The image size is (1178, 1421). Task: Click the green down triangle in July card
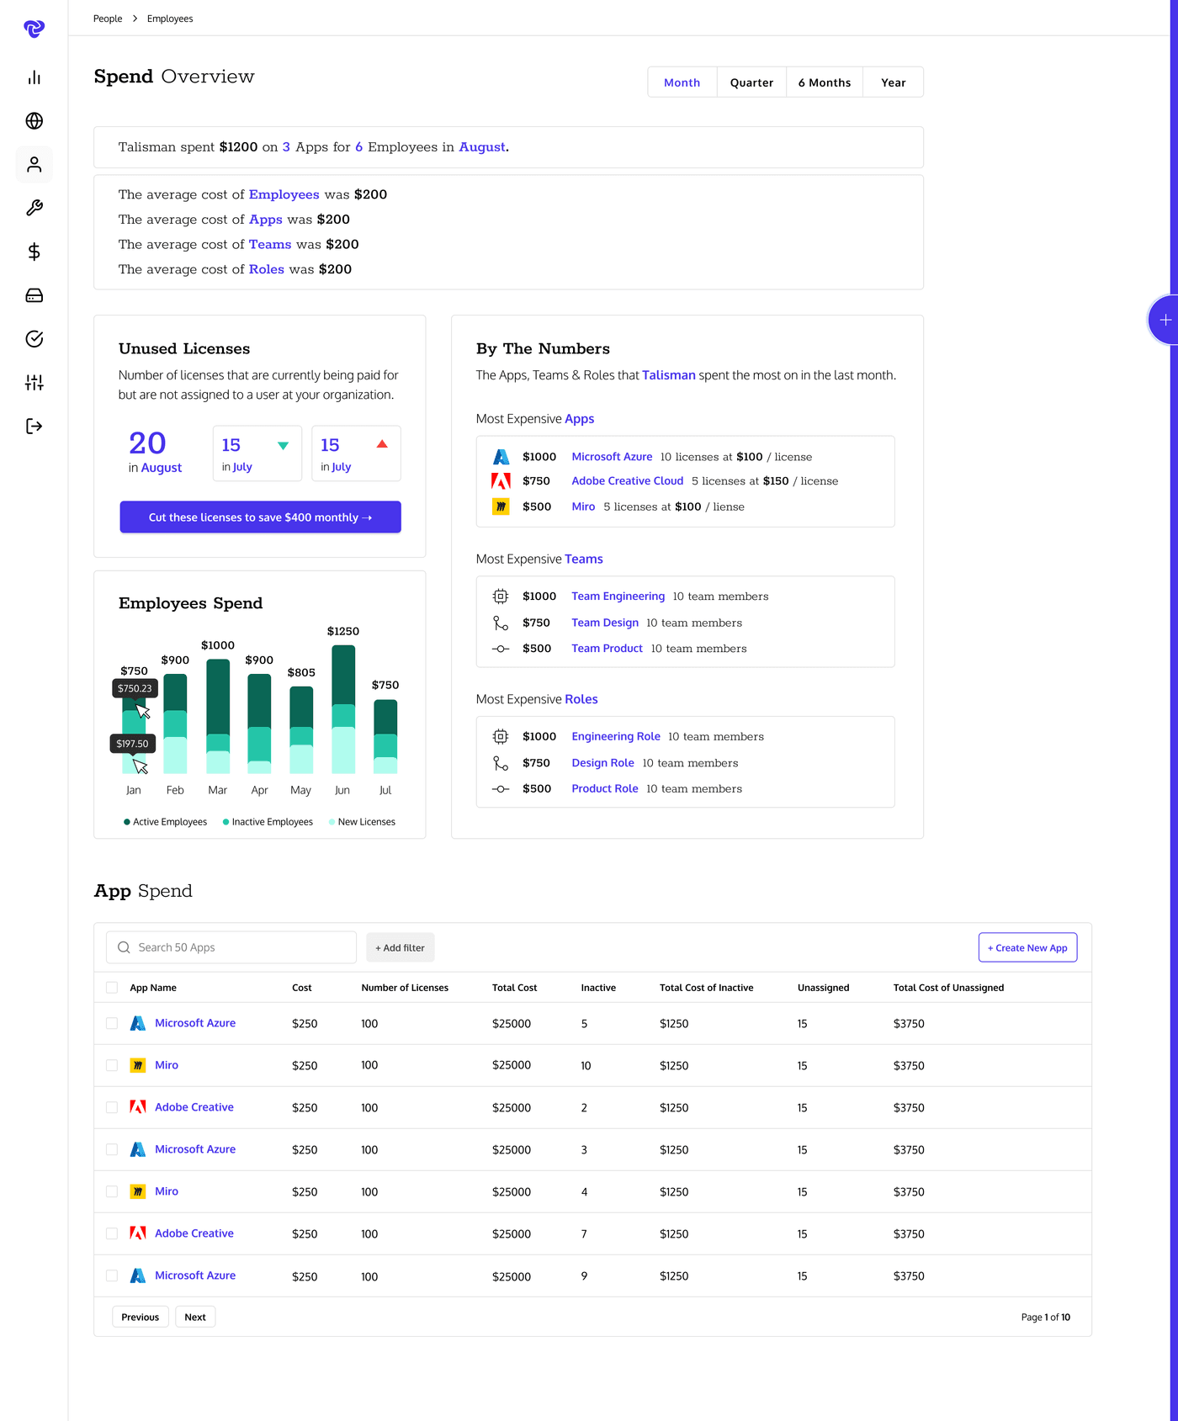pyautogui.click(x=284, y=446)
